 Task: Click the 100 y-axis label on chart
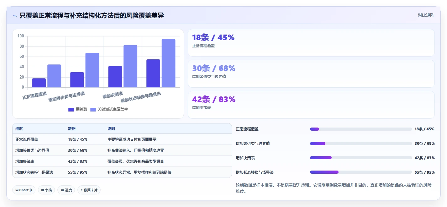21,36
